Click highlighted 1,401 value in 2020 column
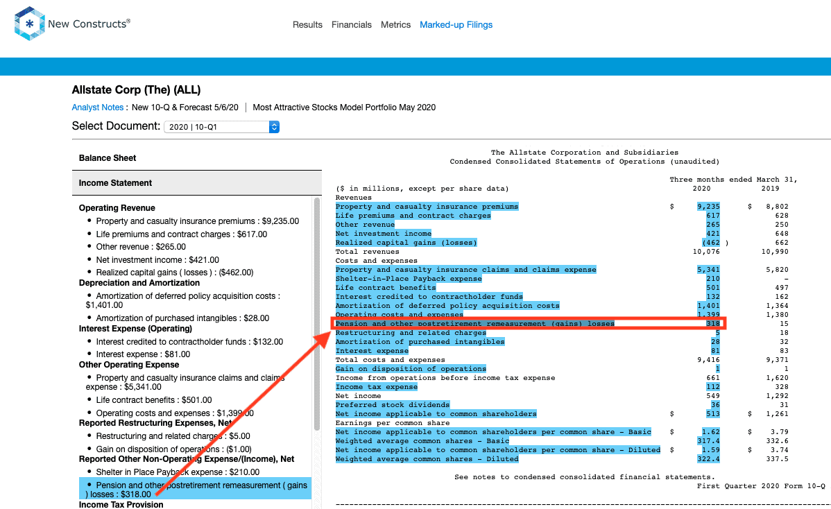The width and height of the screenshot is (831, 509). [x=709, y=306]
